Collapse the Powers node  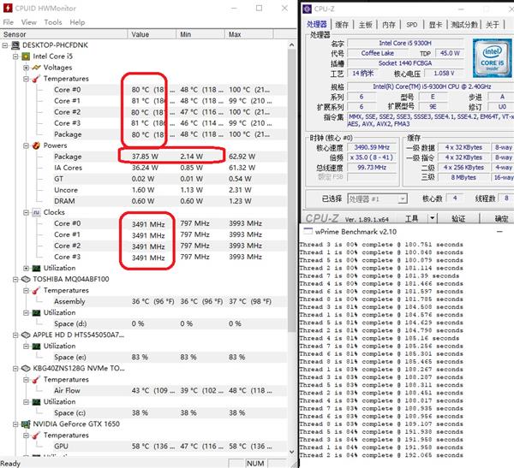coord(26,145)
